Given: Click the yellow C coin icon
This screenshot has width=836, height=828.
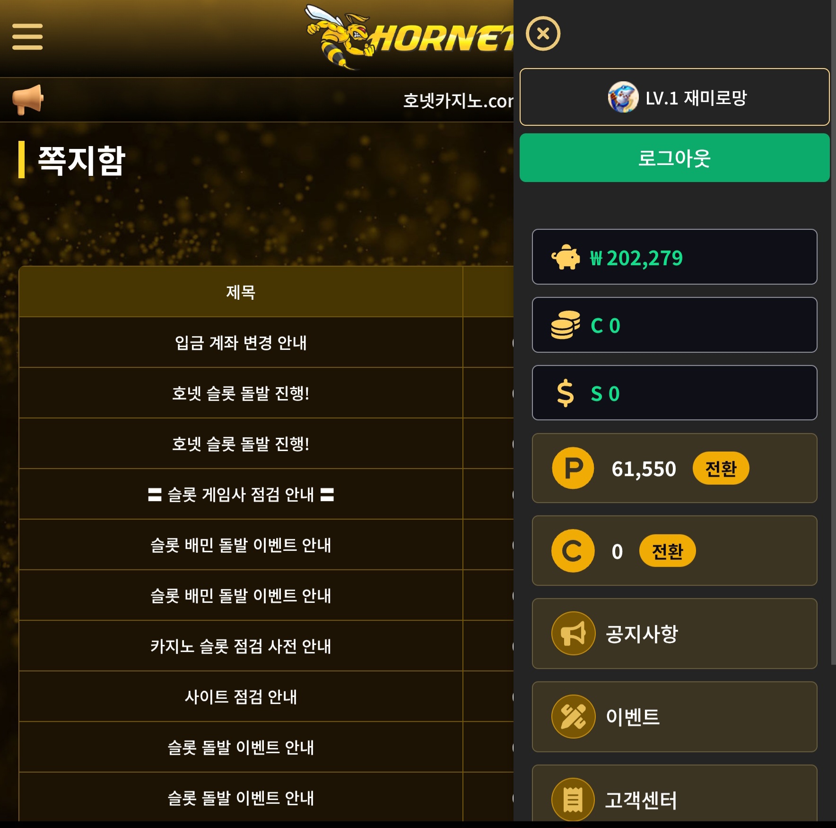Looking at the screenshot, I should 573,551.
